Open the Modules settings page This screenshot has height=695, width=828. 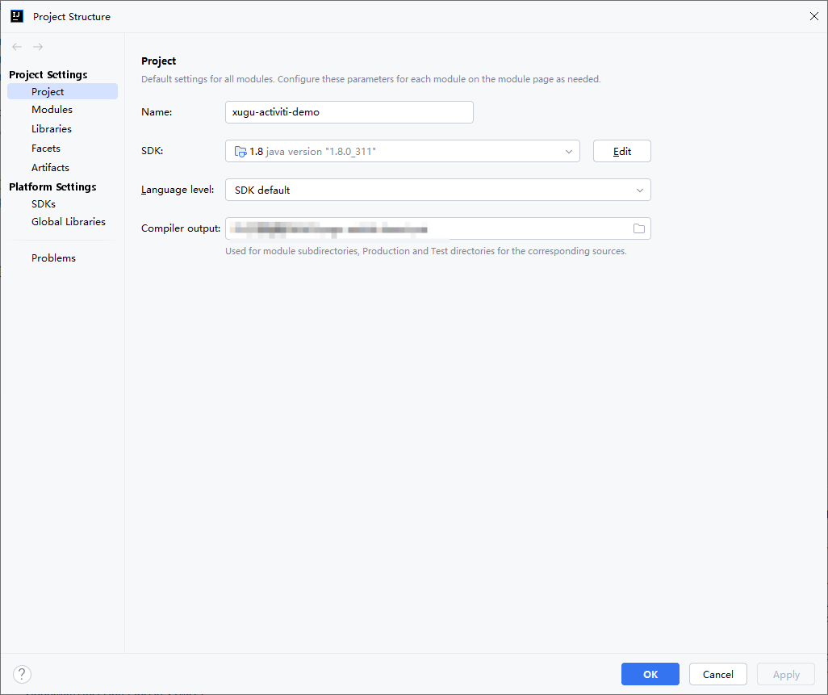pyautogui.click(x=52, y=110)
